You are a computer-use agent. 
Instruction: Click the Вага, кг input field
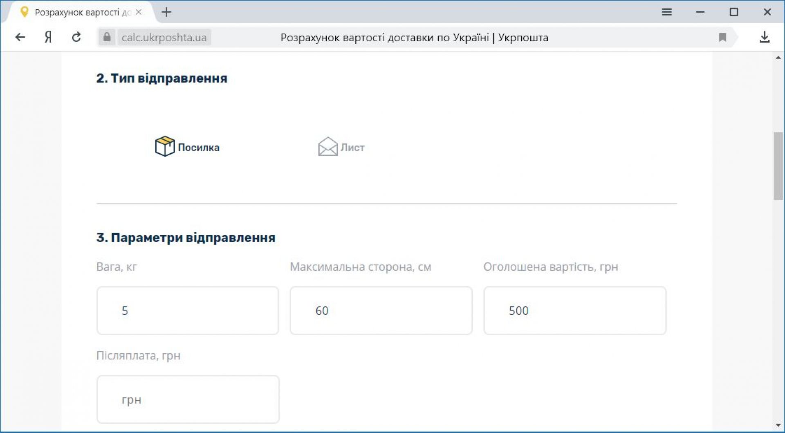[x=188, y=310]
